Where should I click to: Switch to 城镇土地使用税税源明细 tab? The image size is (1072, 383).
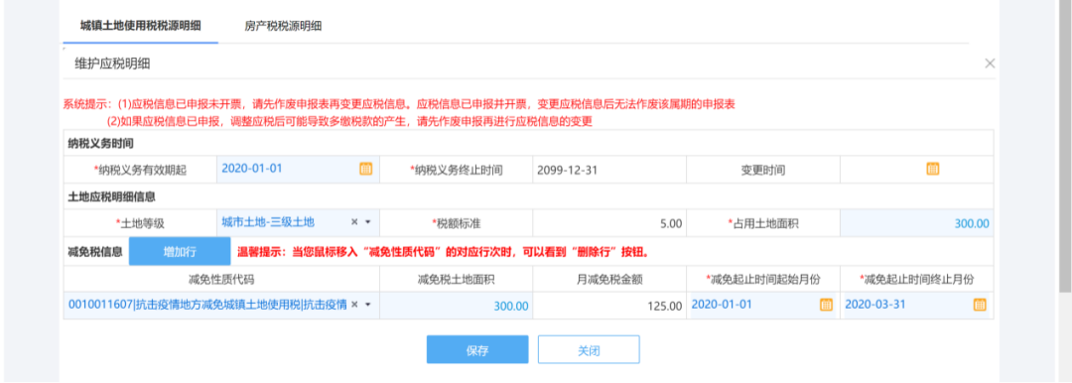[140, 26]
